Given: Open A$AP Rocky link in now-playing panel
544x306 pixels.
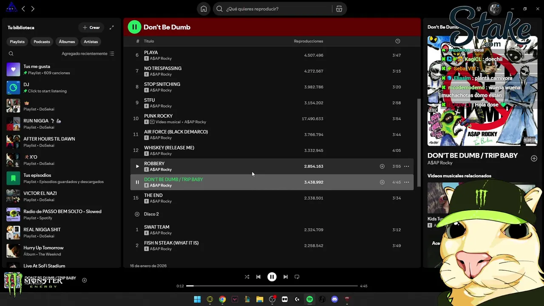Looking at the screenshot, I should click(440, 163).
